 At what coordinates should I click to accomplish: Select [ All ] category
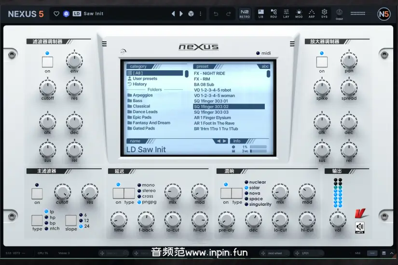tap(154, 73)
